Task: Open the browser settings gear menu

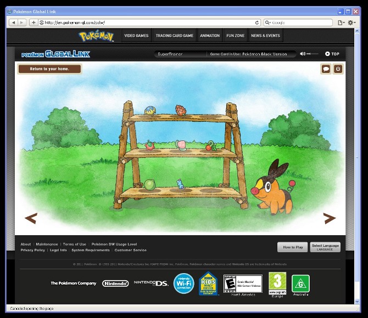Action: [352, 22]
